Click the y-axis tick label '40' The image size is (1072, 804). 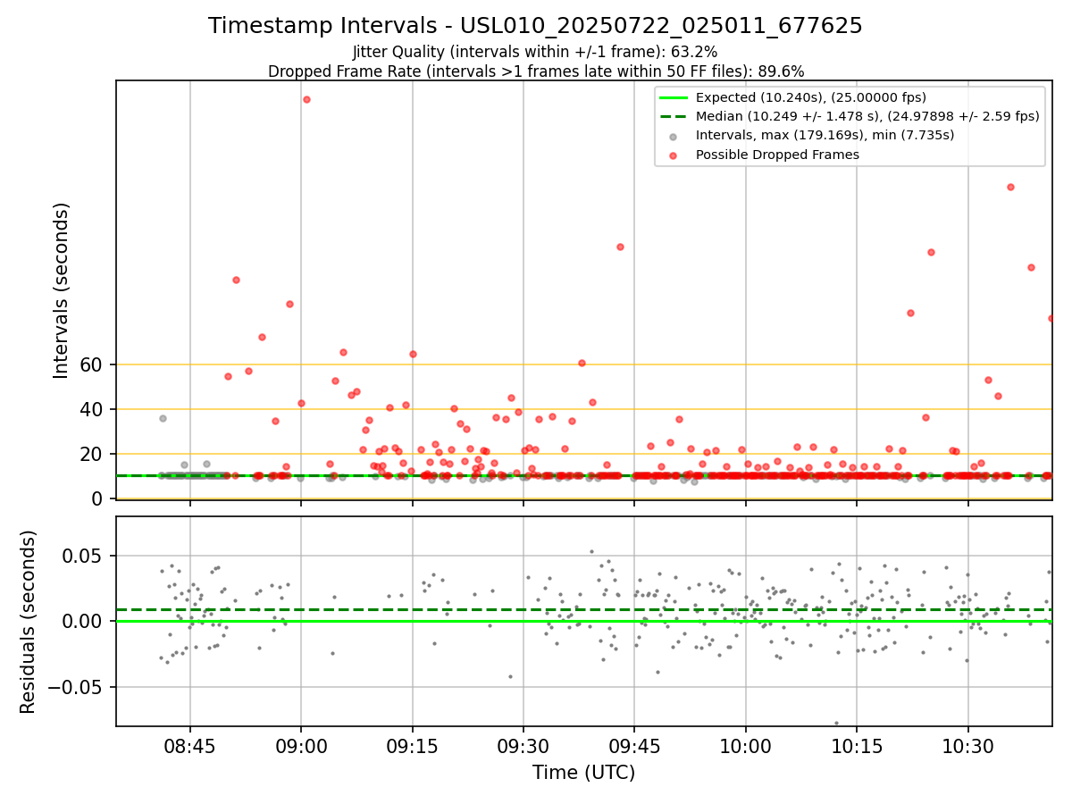[x=93, y=409]
